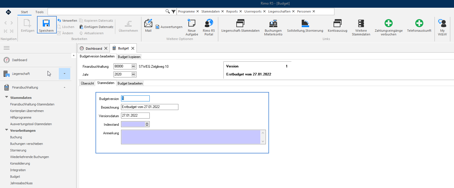The height and width of the screenshot is (188, 454).
Task: Open Auswertungen
Action: [169, 27]
